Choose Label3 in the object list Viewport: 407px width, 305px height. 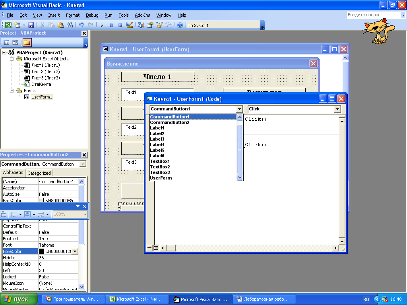[193, 139]
